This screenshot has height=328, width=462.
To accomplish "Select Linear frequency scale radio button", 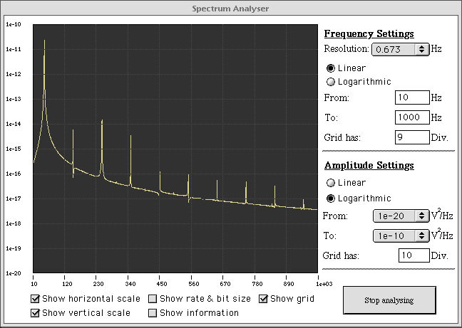I will (331, 68).
